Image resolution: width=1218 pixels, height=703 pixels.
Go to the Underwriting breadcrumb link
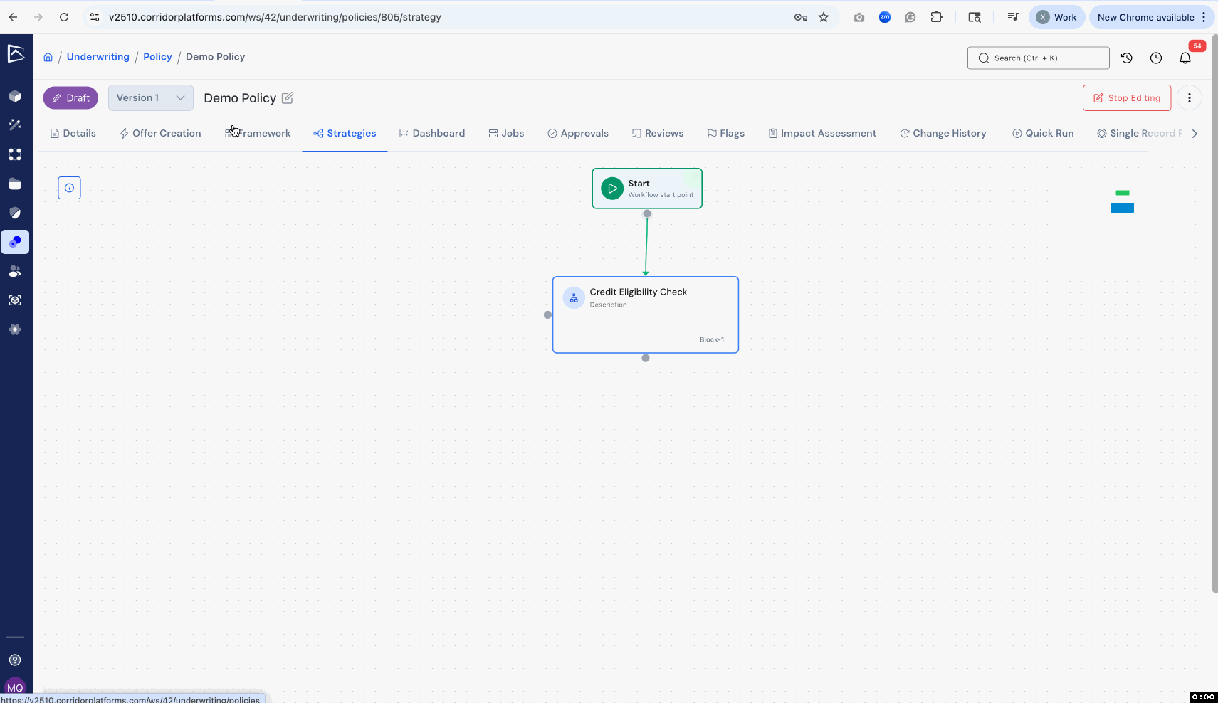click(98, 57)
